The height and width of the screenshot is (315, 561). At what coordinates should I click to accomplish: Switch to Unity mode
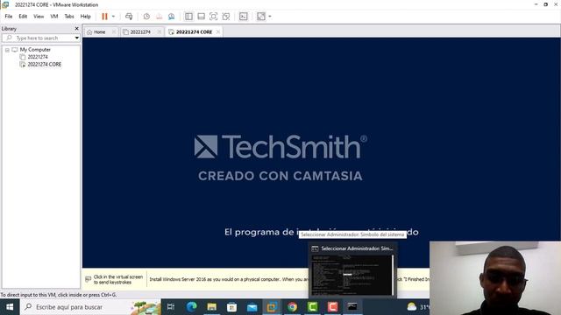click(x=226, y=17)
